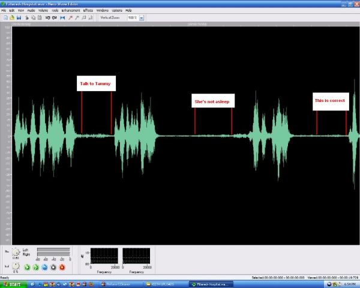Click the 'She's not asleep' annotation label

[212, 102]
